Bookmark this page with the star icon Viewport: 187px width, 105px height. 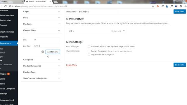[x=153, y=6]
